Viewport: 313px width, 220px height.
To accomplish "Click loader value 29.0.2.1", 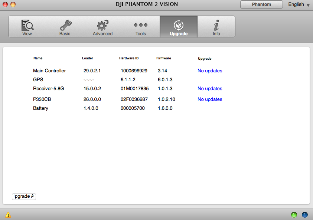I will point(92,71).
